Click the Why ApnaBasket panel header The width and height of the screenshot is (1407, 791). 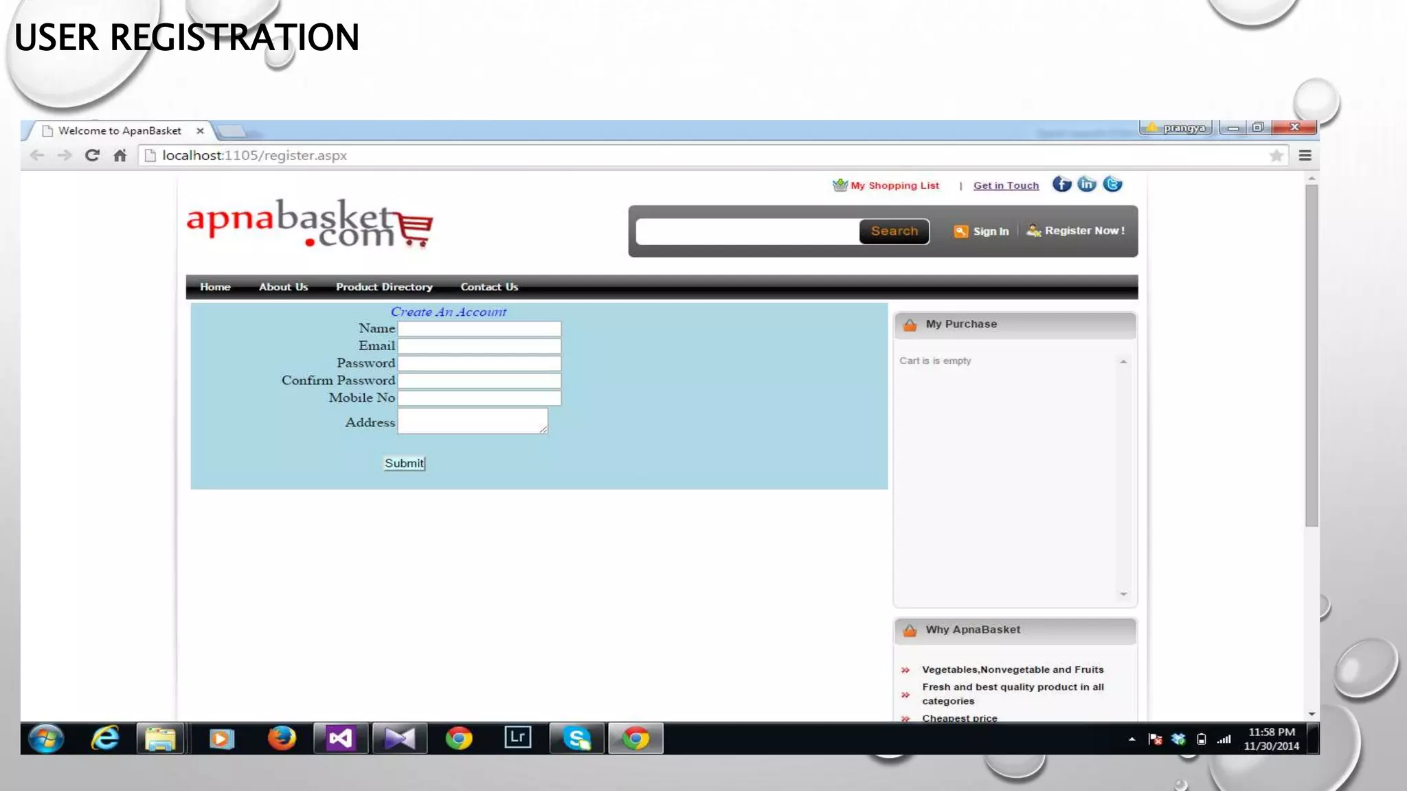(1015, 630)
